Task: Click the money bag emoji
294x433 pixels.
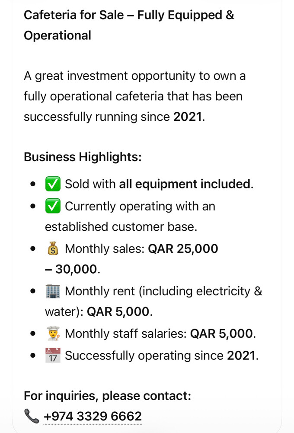Action: 53,249
